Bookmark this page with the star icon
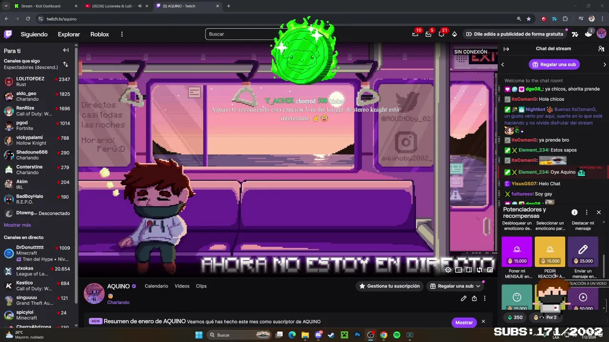This screenshot has height=342, width=609. [x=529, y=19]
